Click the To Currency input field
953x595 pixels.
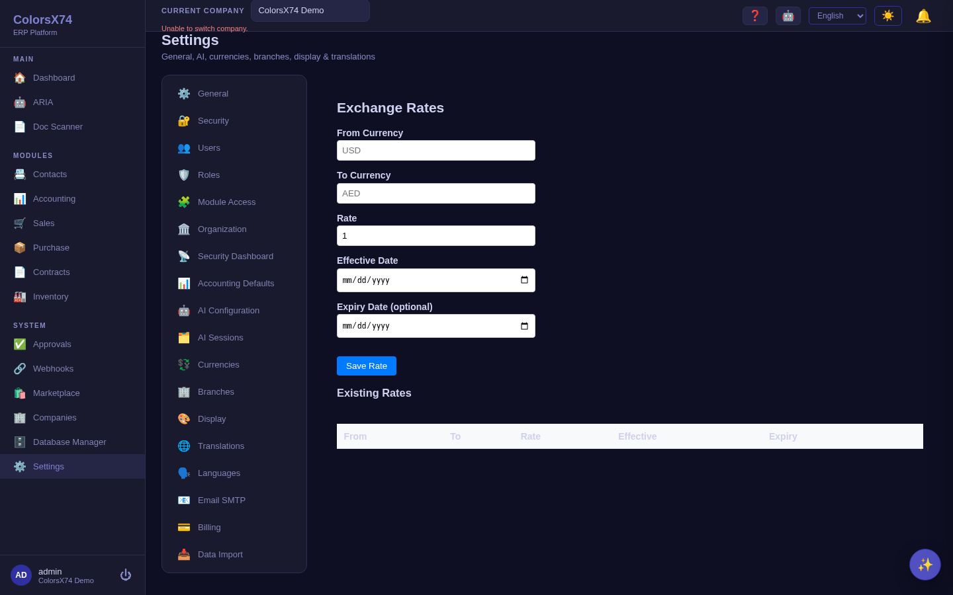[x=436, y=194]
